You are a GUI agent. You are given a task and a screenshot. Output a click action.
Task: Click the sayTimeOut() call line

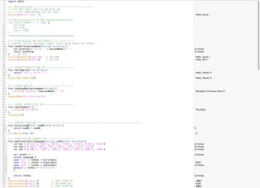click(x=16, y=115)
